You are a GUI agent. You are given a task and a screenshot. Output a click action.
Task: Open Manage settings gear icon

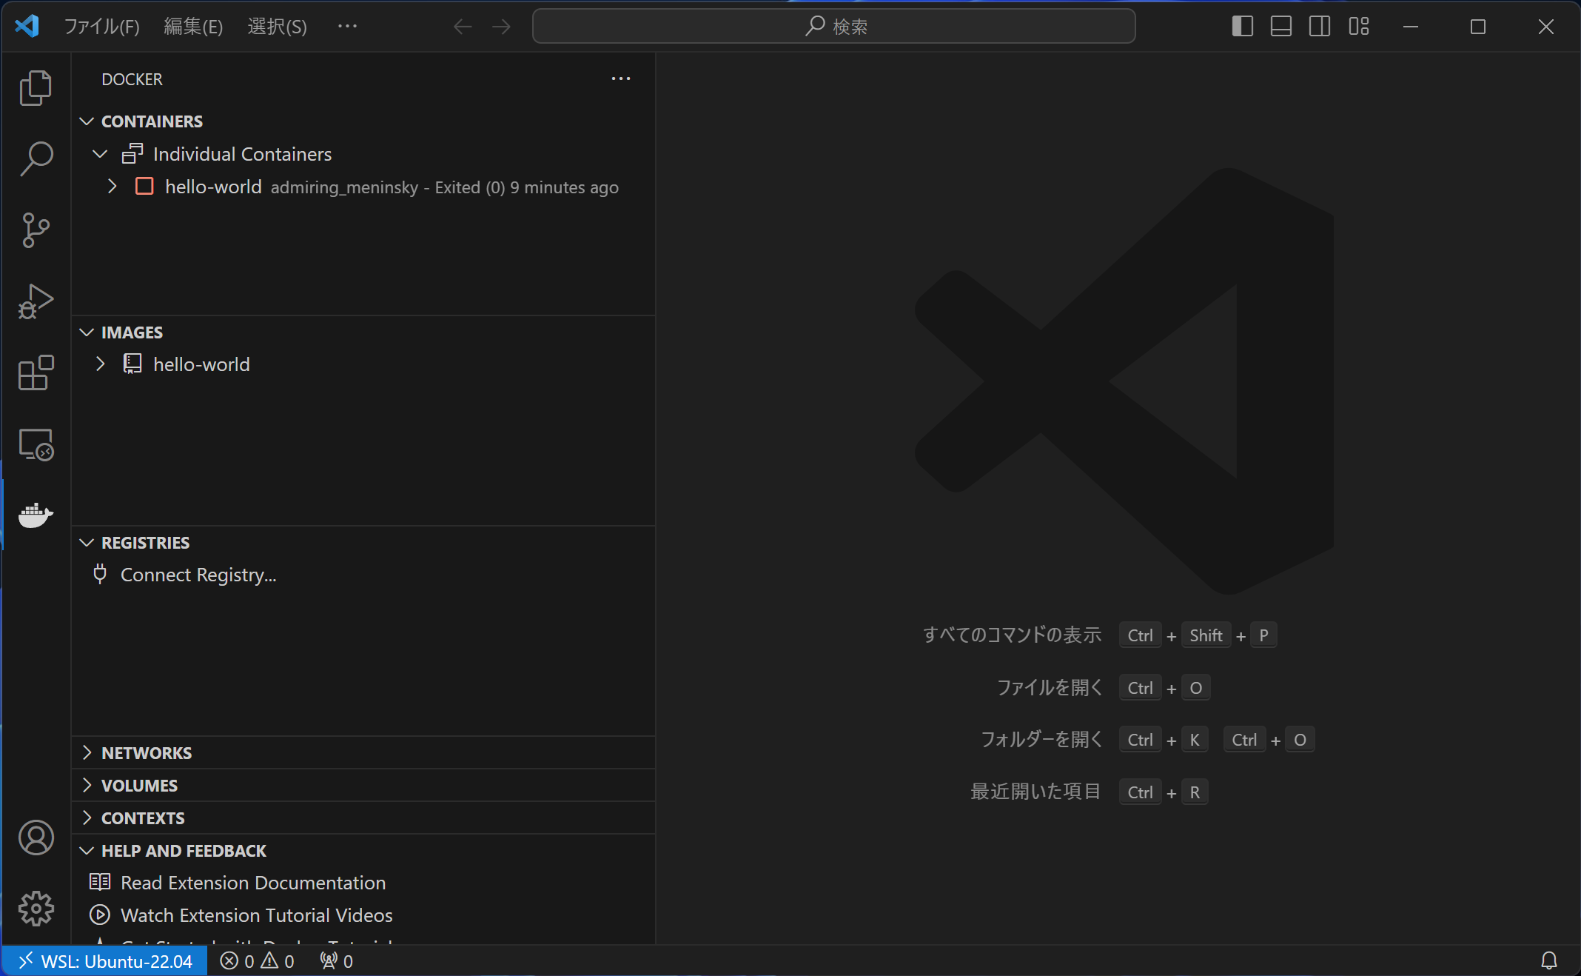coord(35,909)
